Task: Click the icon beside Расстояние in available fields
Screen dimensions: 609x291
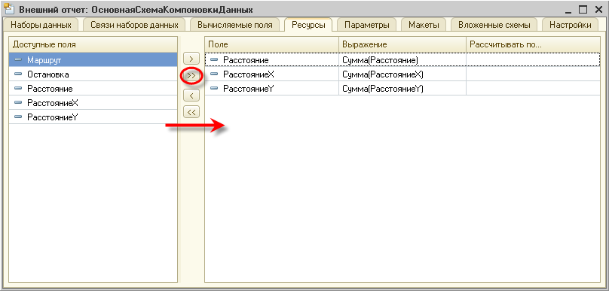Action: pos(18,88)
